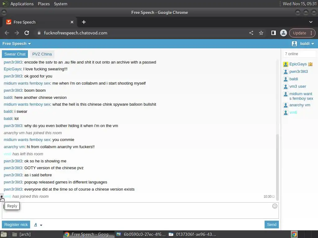Bookmark this page with star
318x238 pixels.
pyautogui.click(x=261, y=33)
